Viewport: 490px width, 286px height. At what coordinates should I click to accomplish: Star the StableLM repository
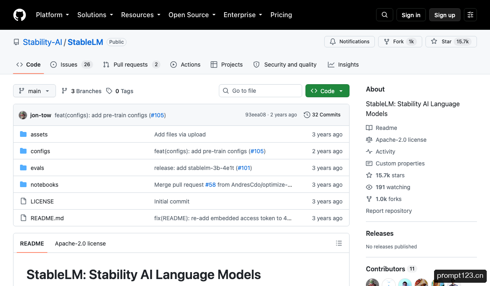click(451, 42)
